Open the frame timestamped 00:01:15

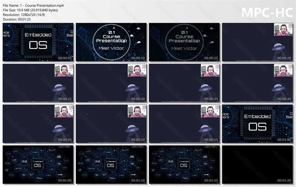184,165
